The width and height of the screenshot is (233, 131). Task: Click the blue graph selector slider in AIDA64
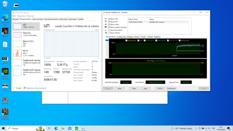point(107,40)
